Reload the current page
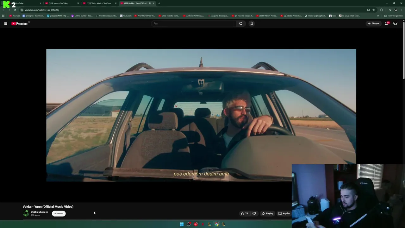 (15, 10)
